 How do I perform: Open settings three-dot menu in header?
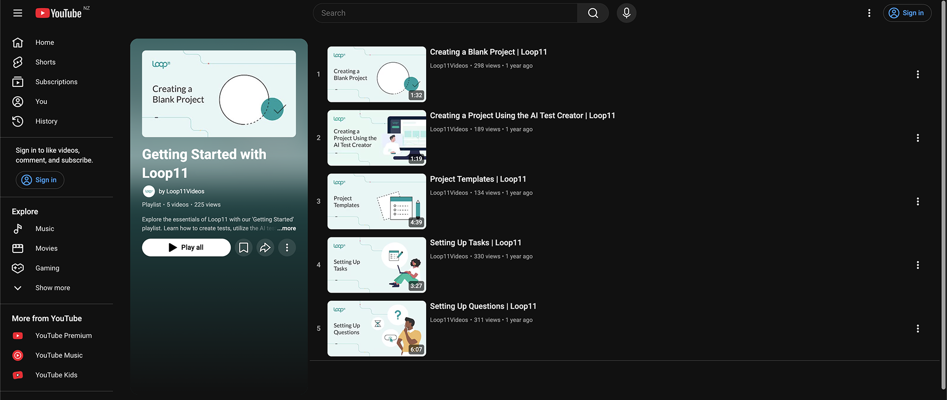869,13
